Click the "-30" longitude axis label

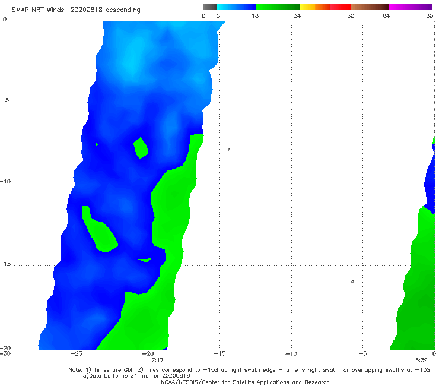point(5,353)
